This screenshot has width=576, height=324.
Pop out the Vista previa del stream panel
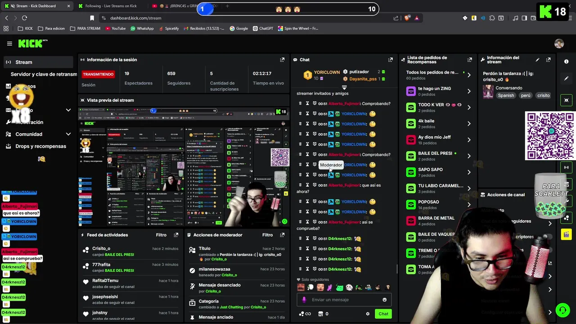coord(282,100)
